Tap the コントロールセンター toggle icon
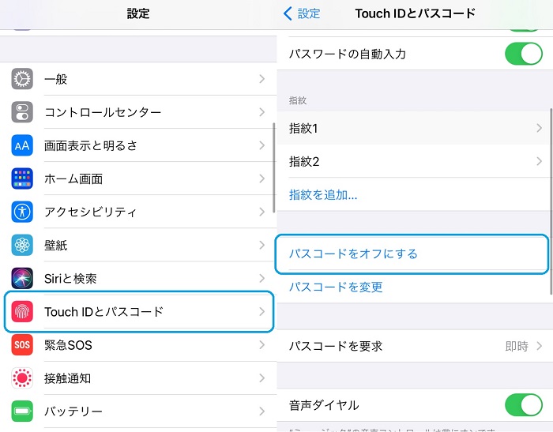This screenshot has width=553, height=432. click(22, 112)
